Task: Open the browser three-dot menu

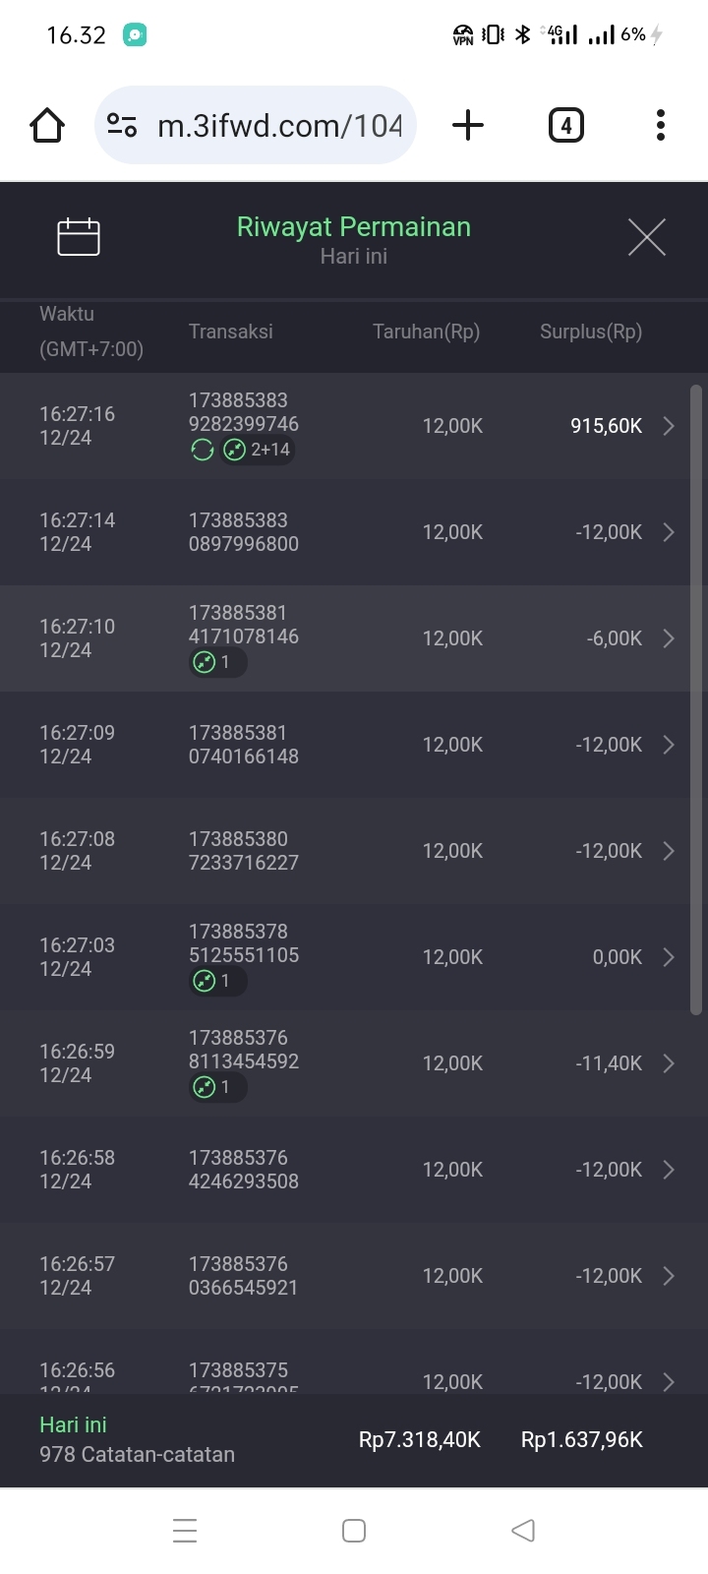Action: 660,125
